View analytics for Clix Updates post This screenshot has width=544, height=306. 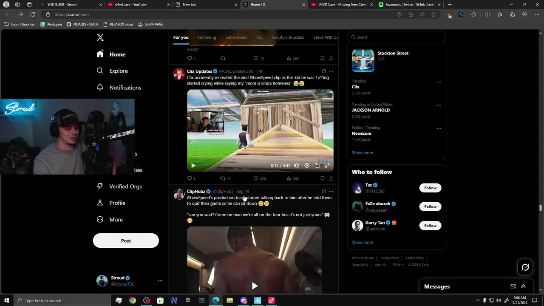tap(293, 178)
